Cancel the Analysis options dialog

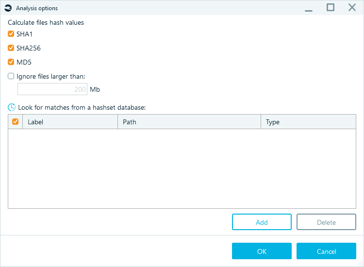[326, 251]
